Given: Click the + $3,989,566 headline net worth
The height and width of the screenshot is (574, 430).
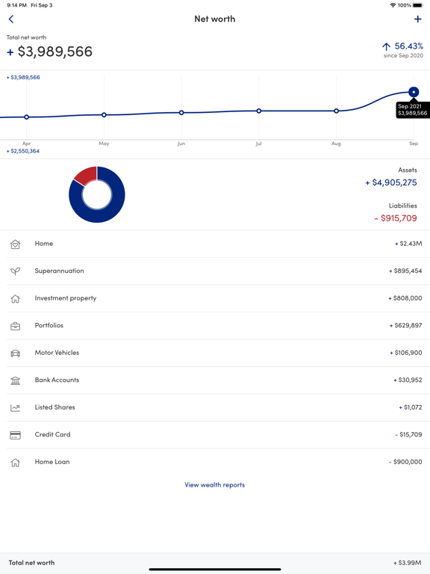Looking at the screenshot, I should (x=49, y=52).
